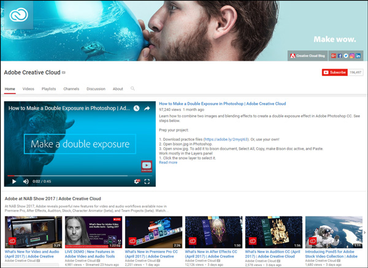368x268 pixels.
Task: Click the Share arrow on the video
Action: (x=147, y=108)
